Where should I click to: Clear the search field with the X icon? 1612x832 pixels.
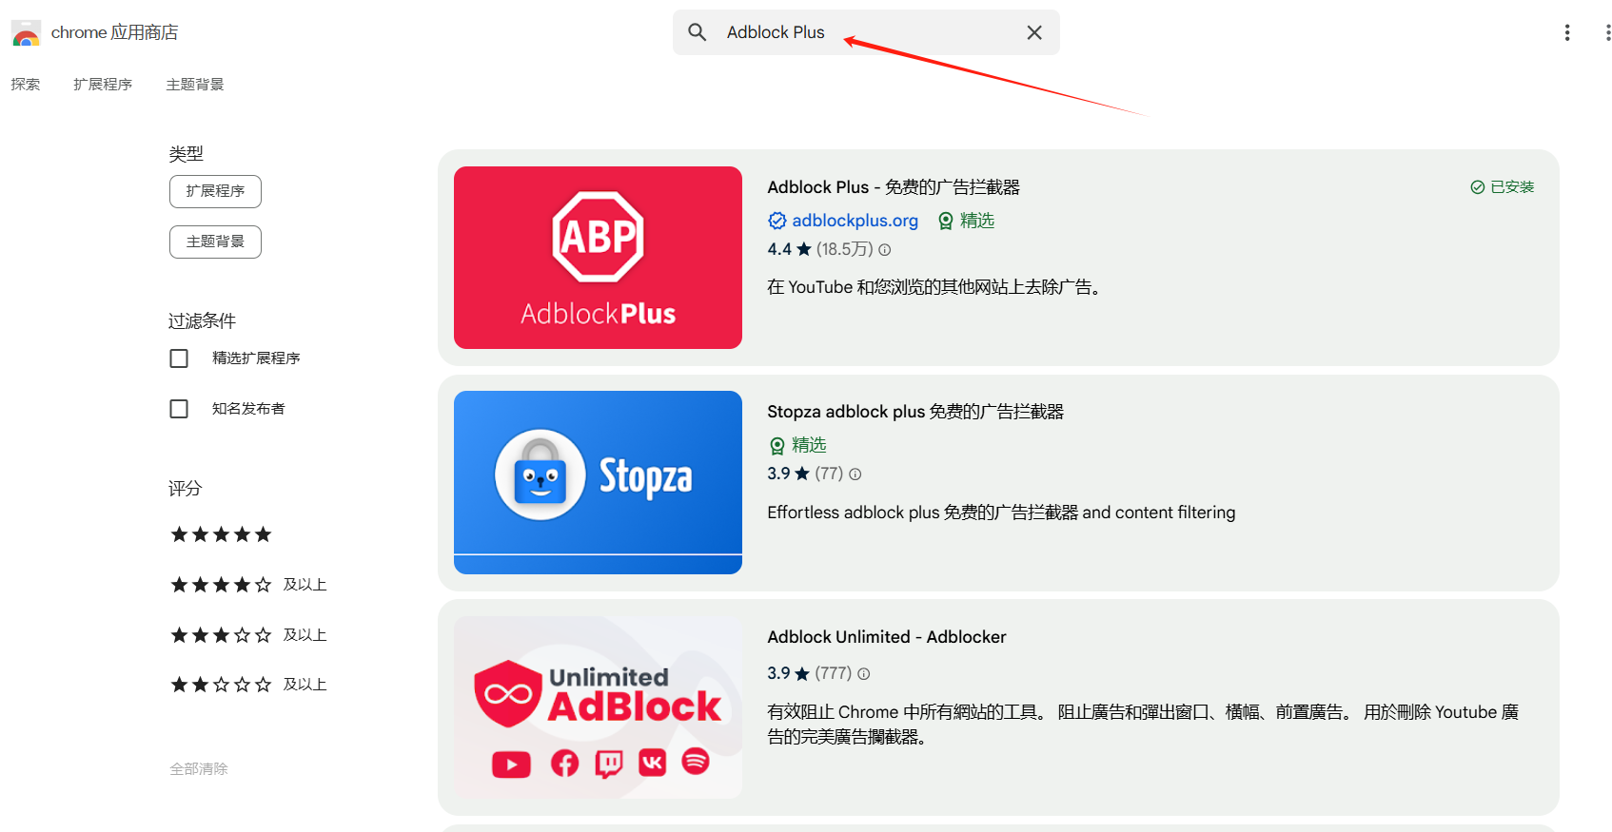tap(1034, 32)
